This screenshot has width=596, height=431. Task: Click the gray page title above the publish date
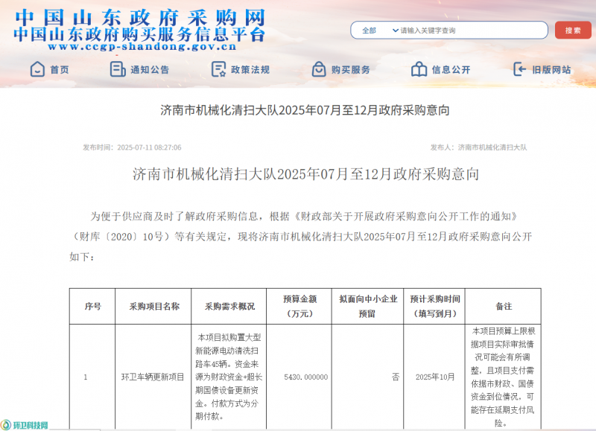coord(305,110)
